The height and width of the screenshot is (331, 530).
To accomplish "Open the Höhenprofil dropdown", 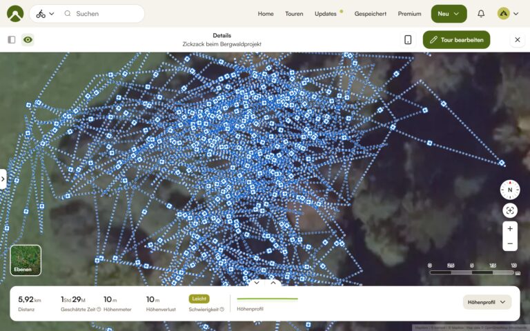I will [x=487, y=302].
